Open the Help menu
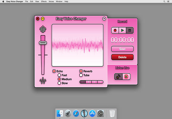 [66, 1]
